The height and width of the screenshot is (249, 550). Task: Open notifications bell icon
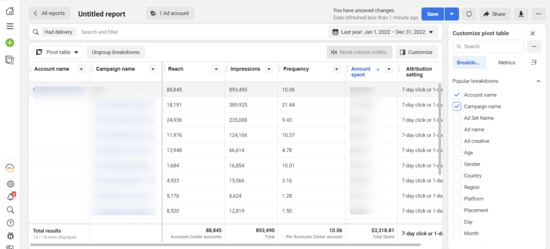pos(10,197)
